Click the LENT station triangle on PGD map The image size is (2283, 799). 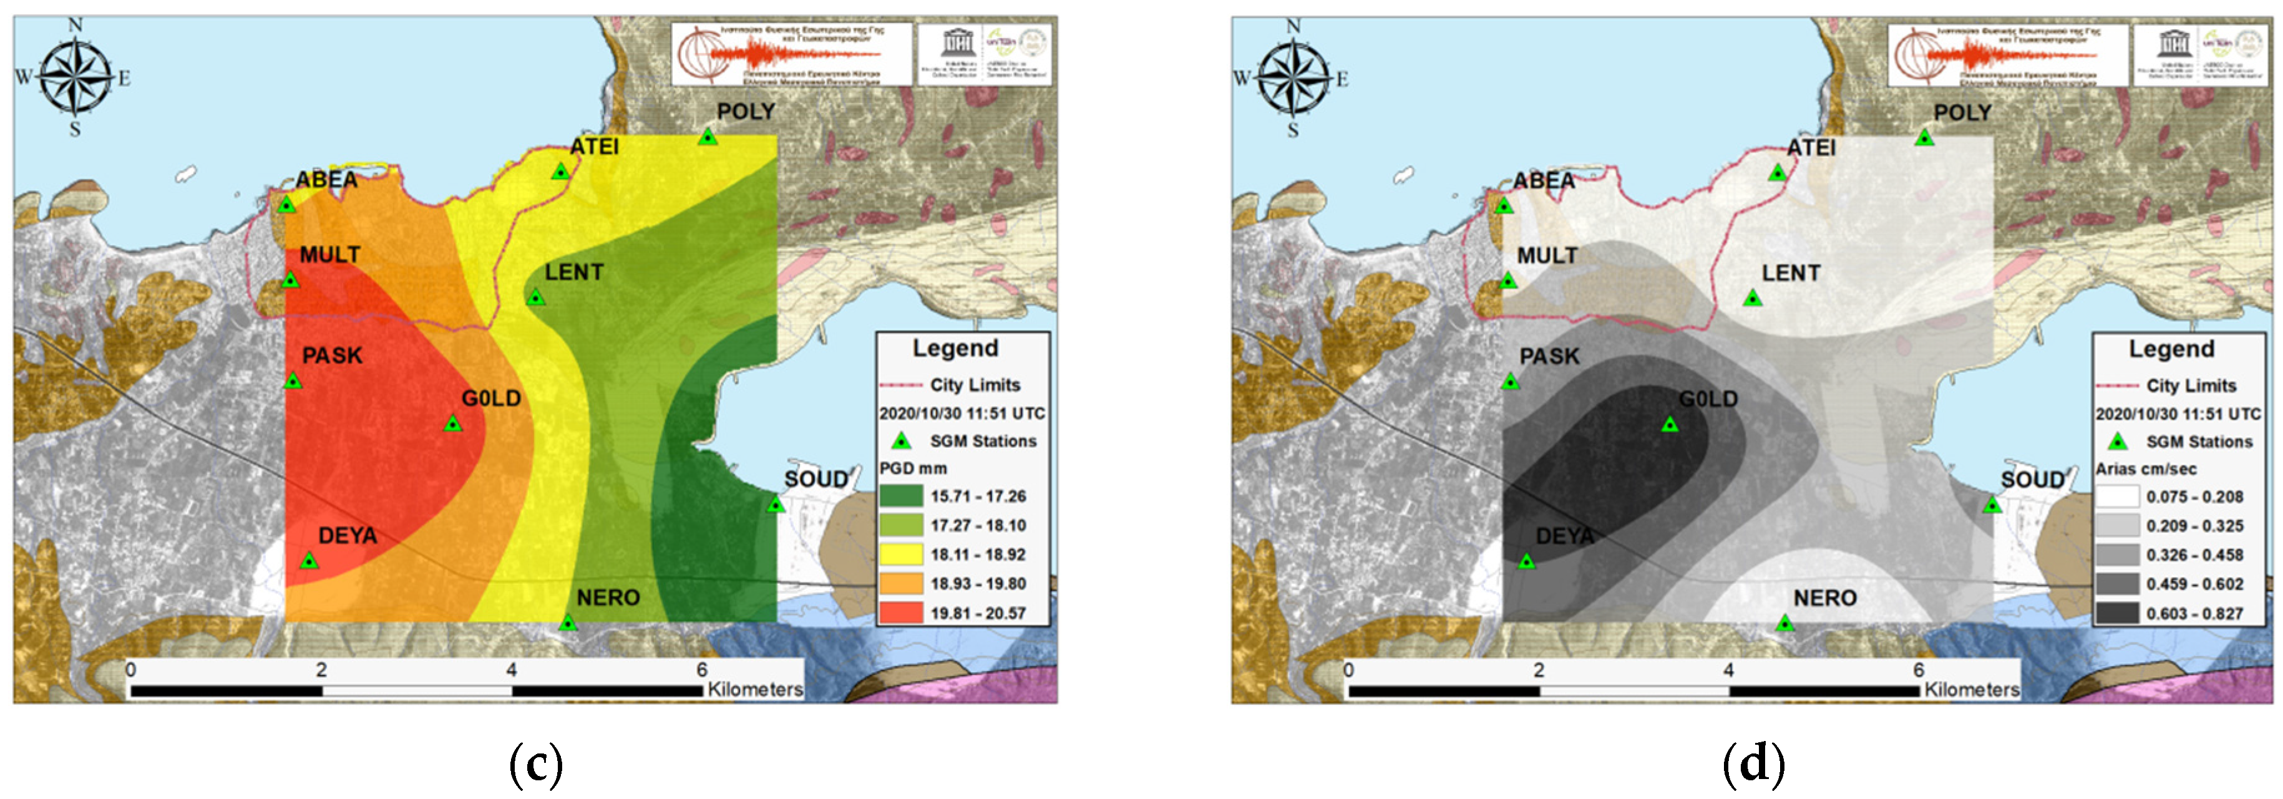(535, 298)
